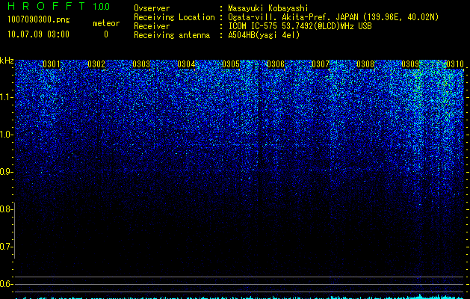Click the 1.1 frequency axis label
This screenshot has height=299, width=470.
tap(7, 97)
